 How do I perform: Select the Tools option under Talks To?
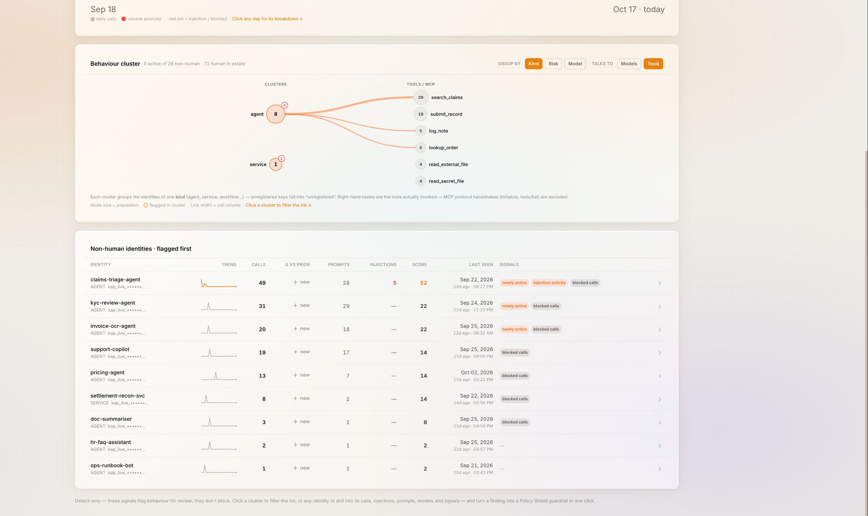[653, 64]
